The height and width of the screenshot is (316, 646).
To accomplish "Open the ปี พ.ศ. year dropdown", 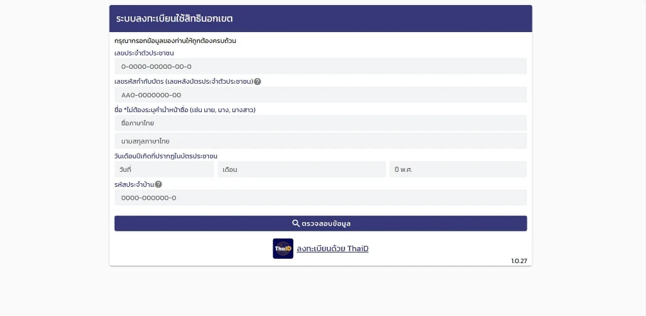I will 457,169.
